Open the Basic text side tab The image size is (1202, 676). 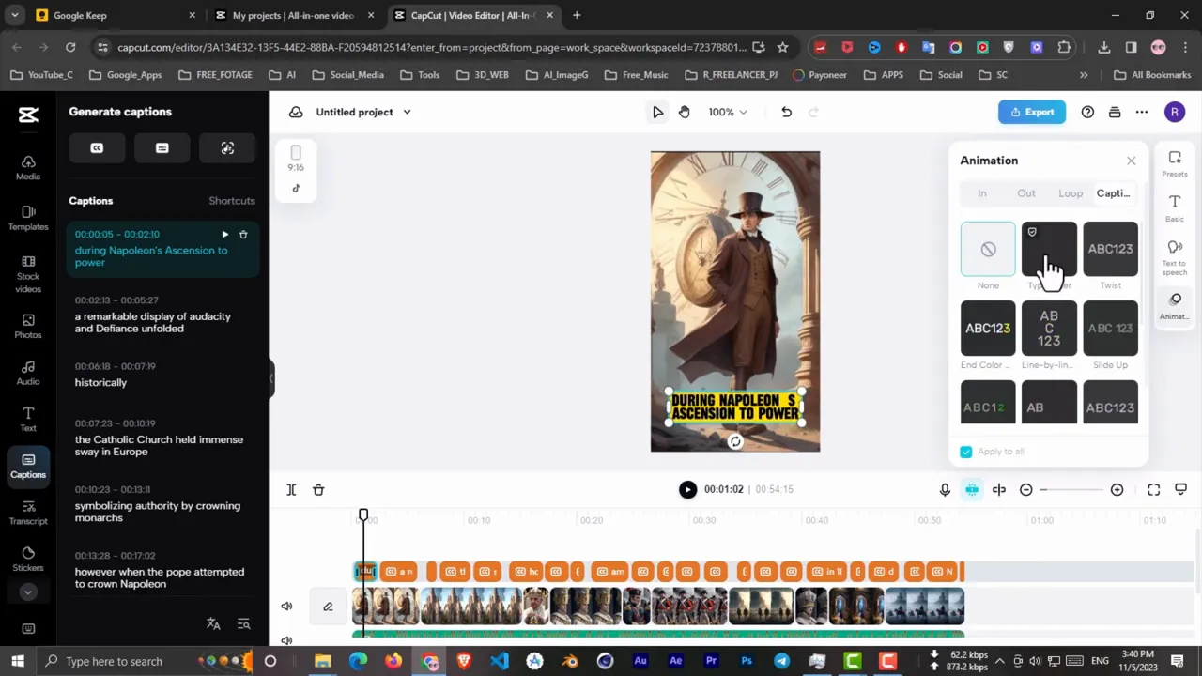[1175, 208]
